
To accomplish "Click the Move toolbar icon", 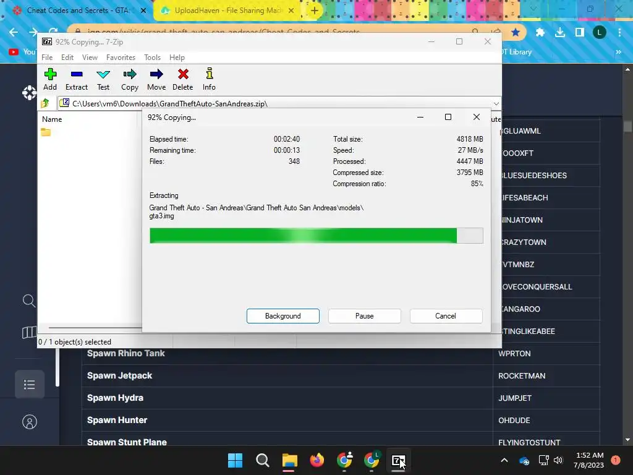I will tap(156, 79).
